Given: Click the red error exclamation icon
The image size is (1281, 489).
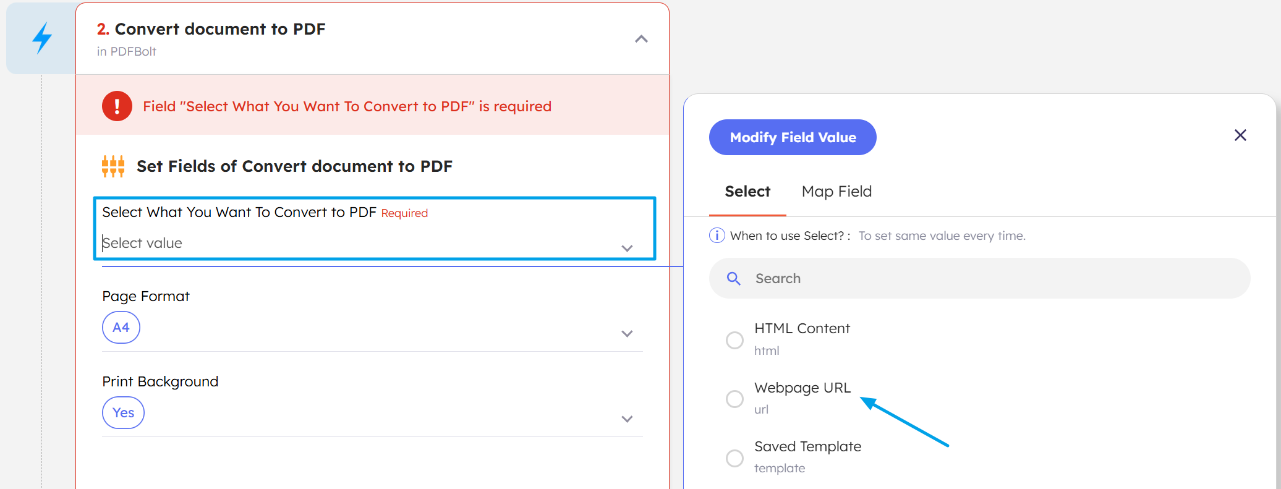Looking at the screenshot, I should tap(117, 106).
